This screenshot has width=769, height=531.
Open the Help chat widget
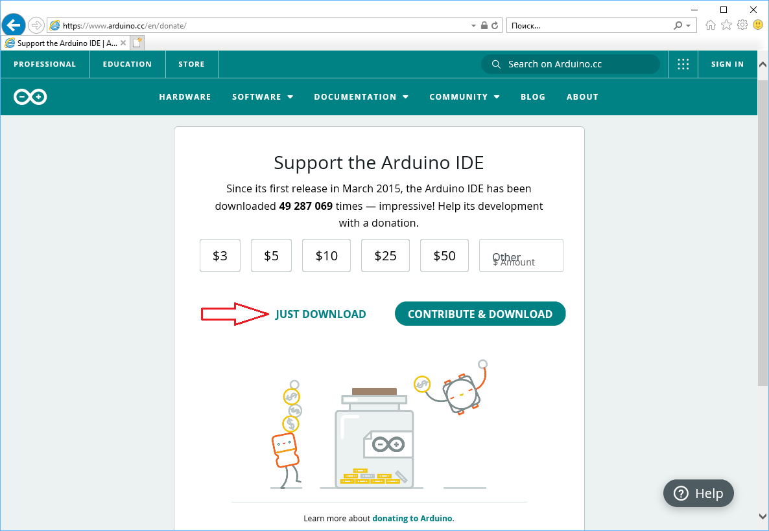coord(698,493)
